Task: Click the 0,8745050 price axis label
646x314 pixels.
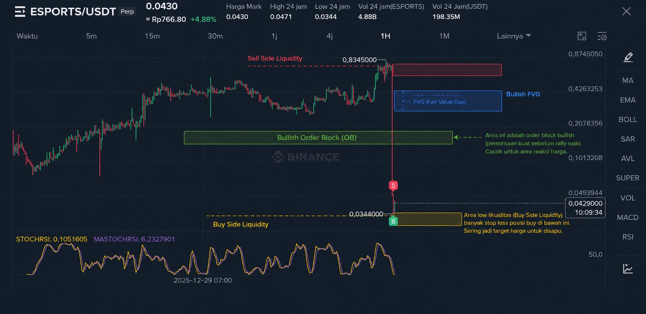Action: pyautogui.click(x=585, y=54)
